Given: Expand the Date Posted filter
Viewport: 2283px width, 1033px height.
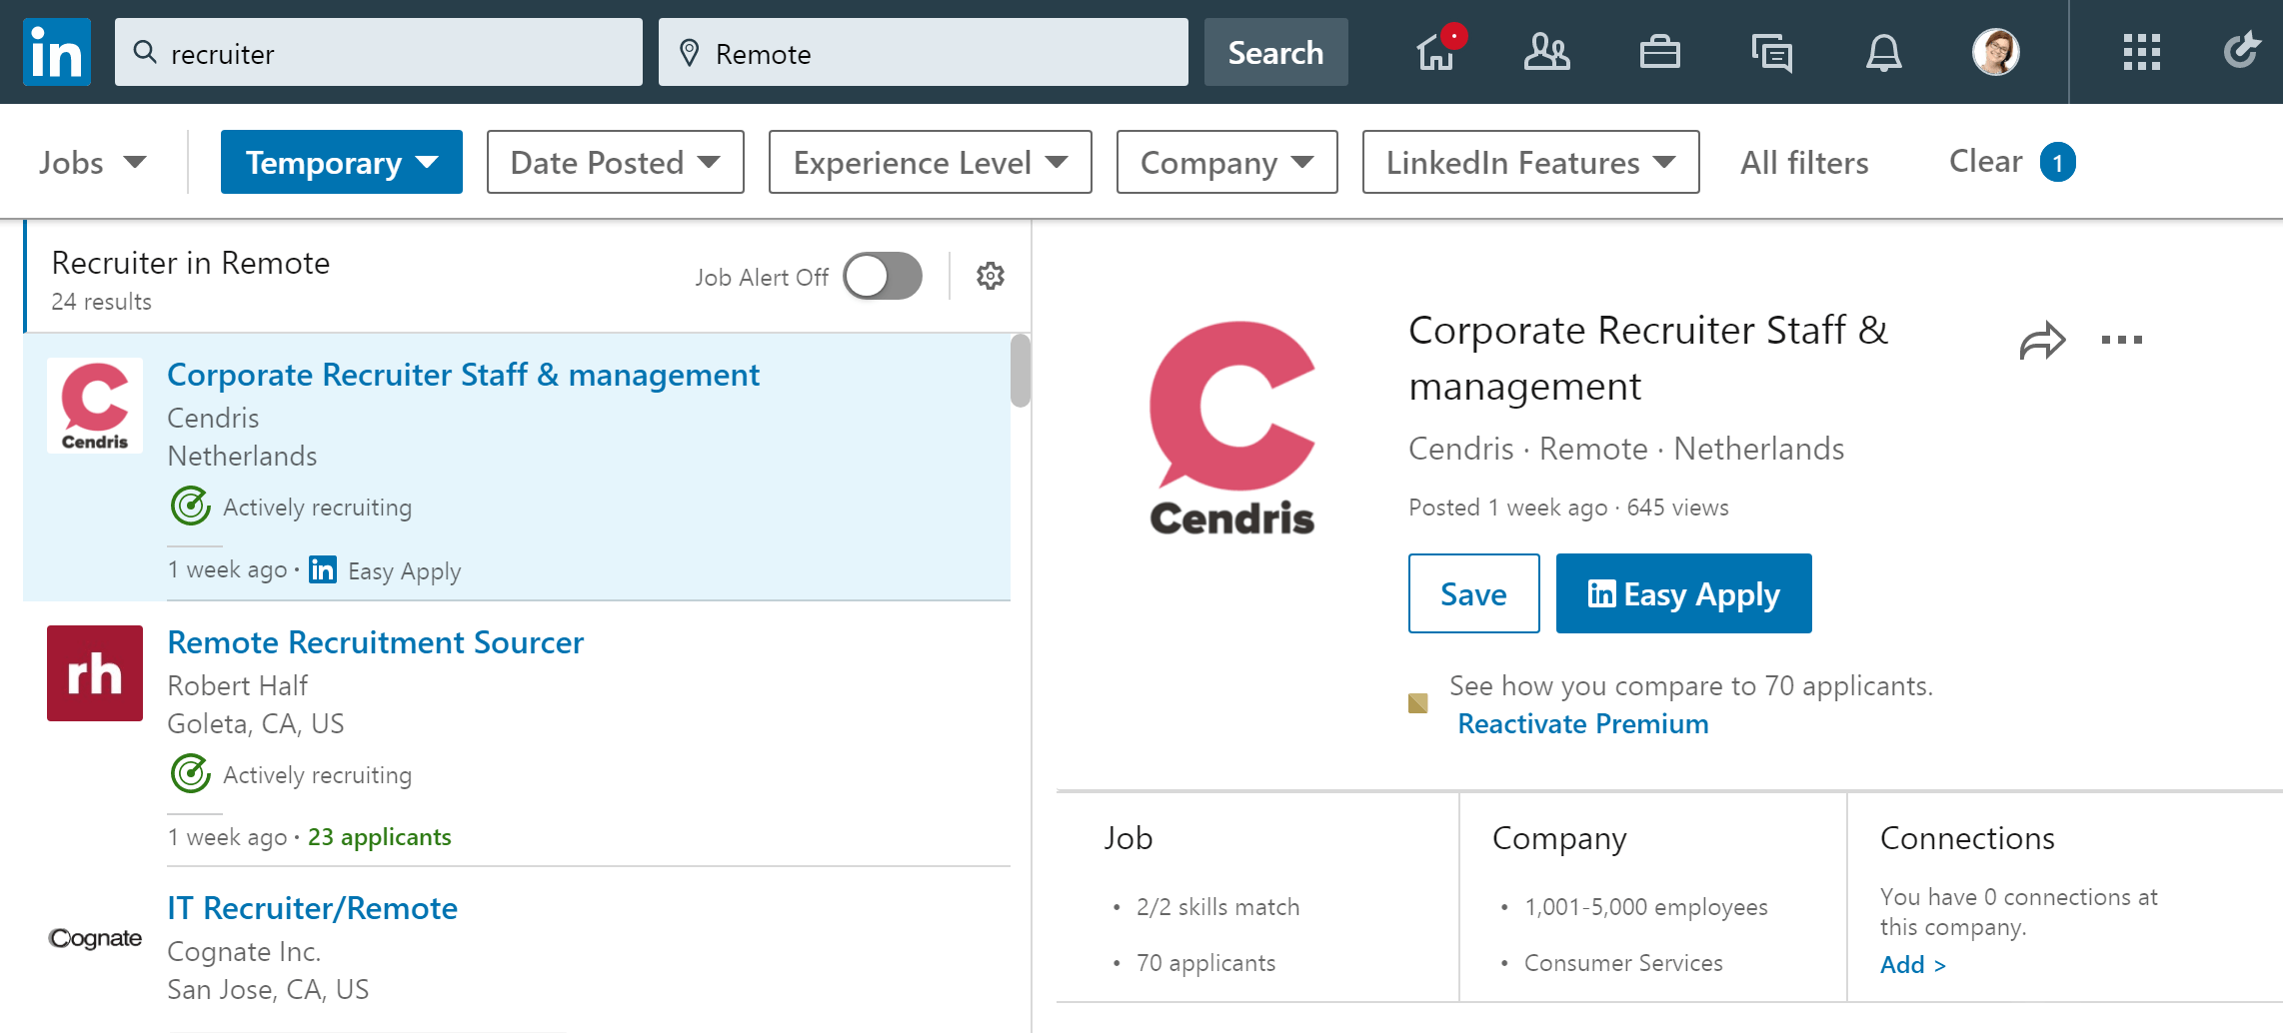Looking at the screenshot, I should tap(615, 162).
